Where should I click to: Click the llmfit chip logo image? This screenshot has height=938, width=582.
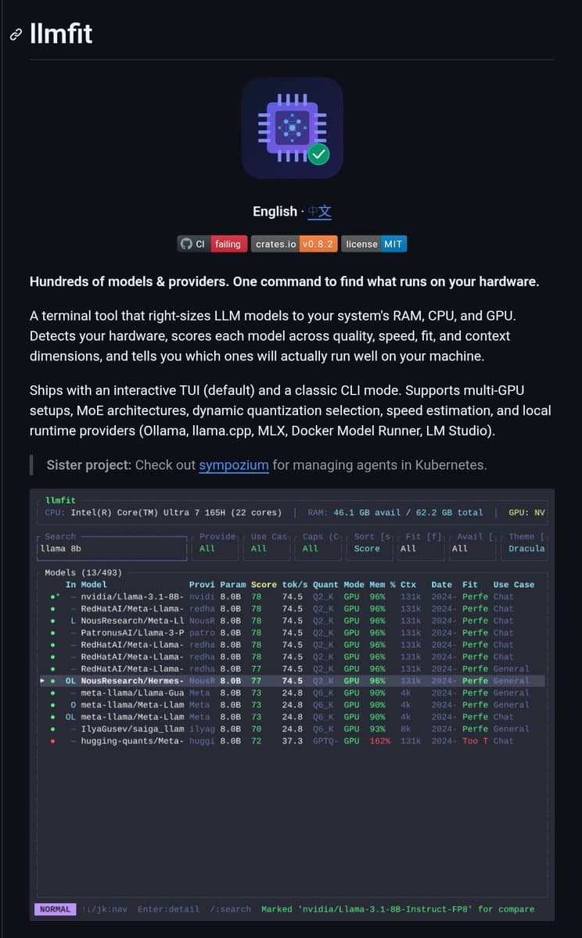coord(292,127)
